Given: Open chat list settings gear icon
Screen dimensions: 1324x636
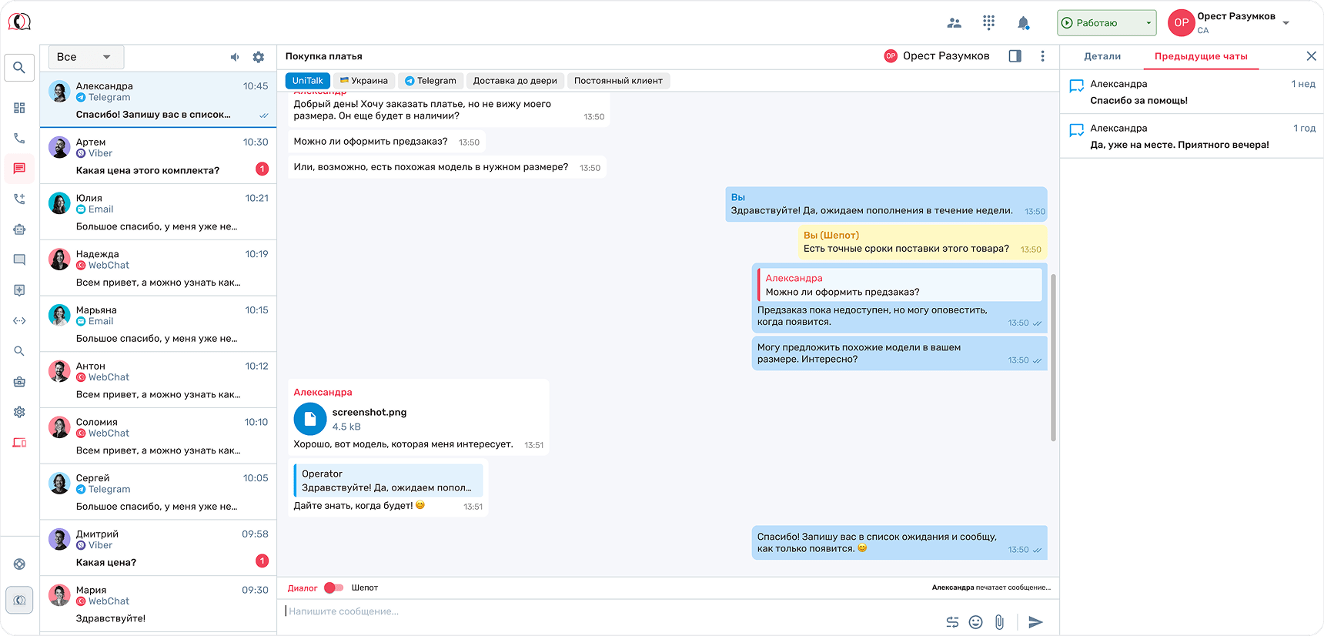Looking at the screenshot, I should point(259,57).
